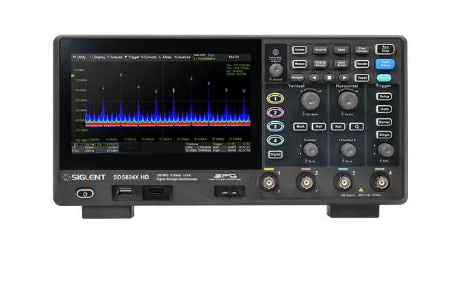Select Auto trigger mode button
The height and width of the screenshot is (308, 462).
(384, 110)
